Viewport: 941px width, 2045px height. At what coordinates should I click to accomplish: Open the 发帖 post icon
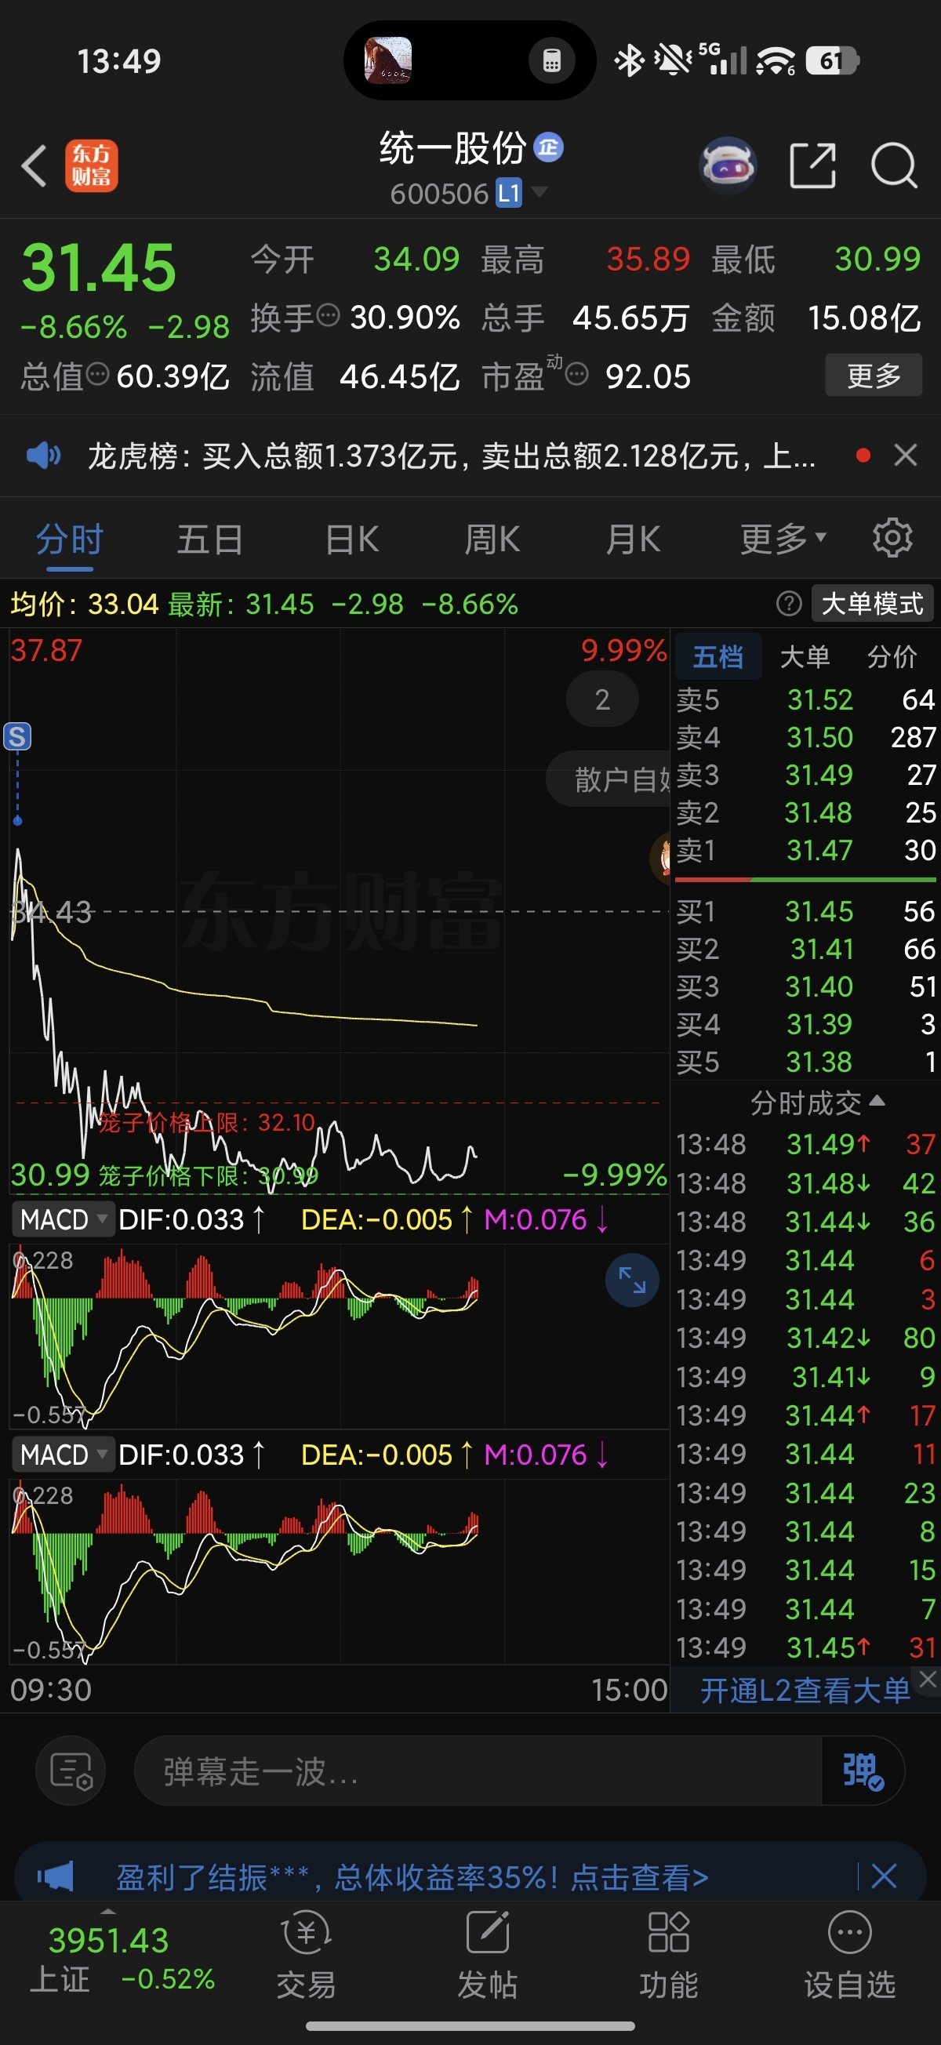[488, 1955]
